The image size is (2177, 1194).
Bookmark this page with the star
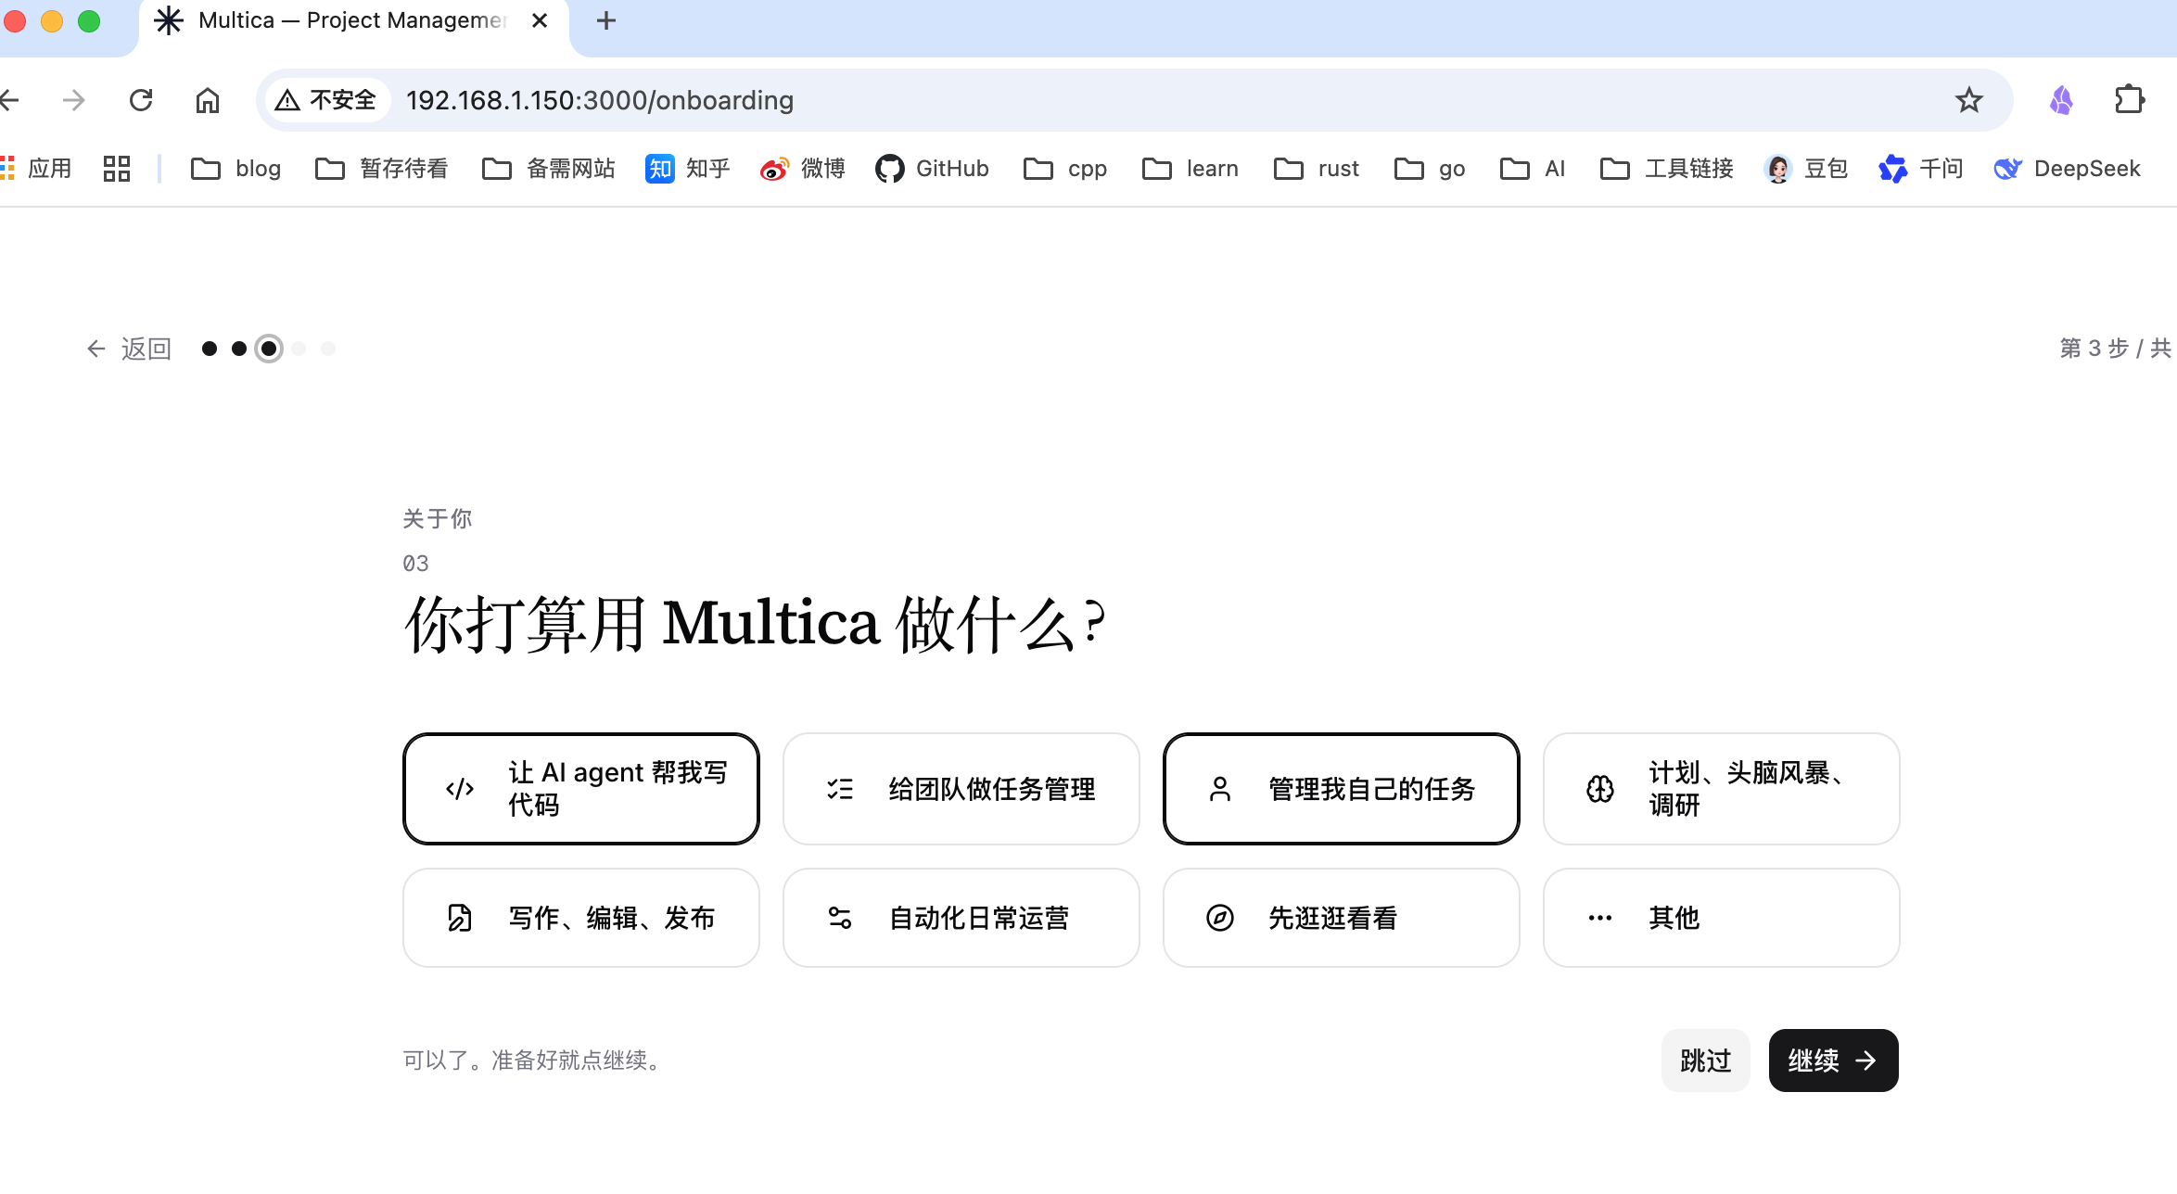[x=1969, y=100]
